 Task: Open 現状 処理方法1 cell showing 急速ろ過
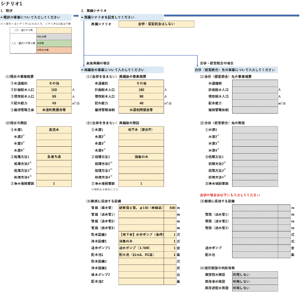[54, 156]
